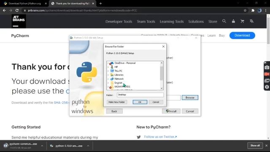Click Cancel in Browse For Folder dialog
270x152 pixels.
[x=156, y=102]
